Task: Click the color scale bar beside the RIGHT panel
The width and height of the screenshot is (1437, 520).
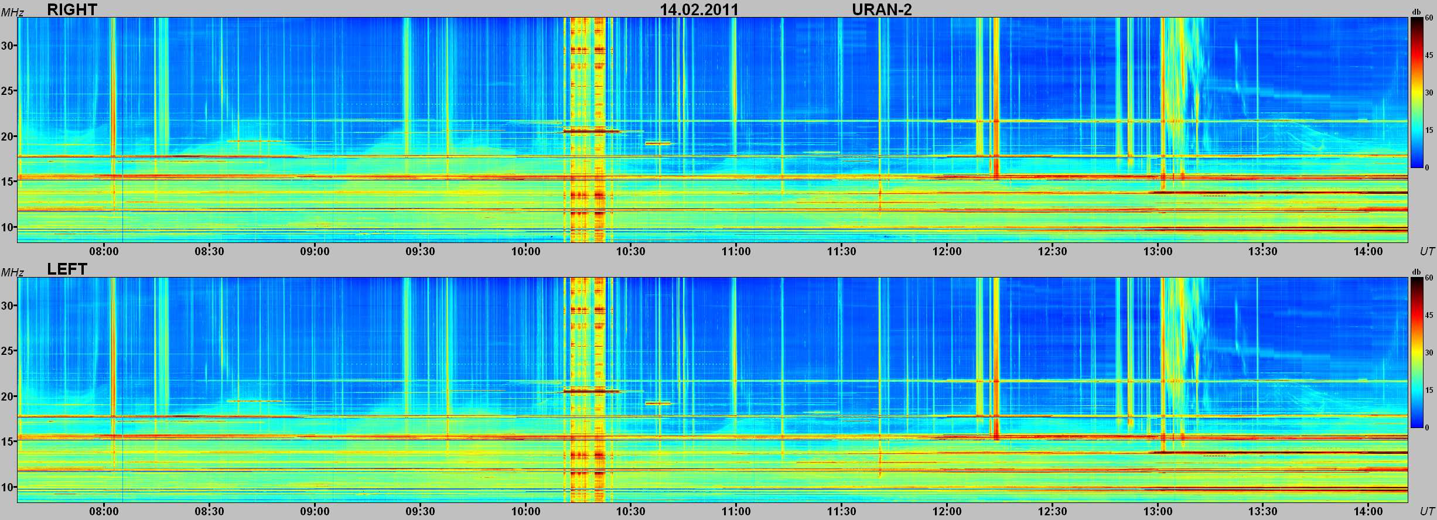Action: pyautogui.click(x=1416, y=93)
